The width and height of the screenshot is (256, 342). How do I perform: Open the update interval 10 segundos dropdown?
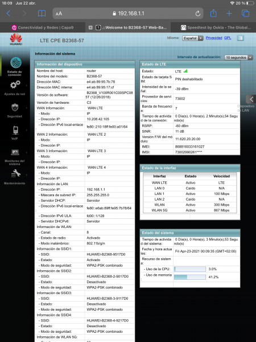[x=238, y=58]
